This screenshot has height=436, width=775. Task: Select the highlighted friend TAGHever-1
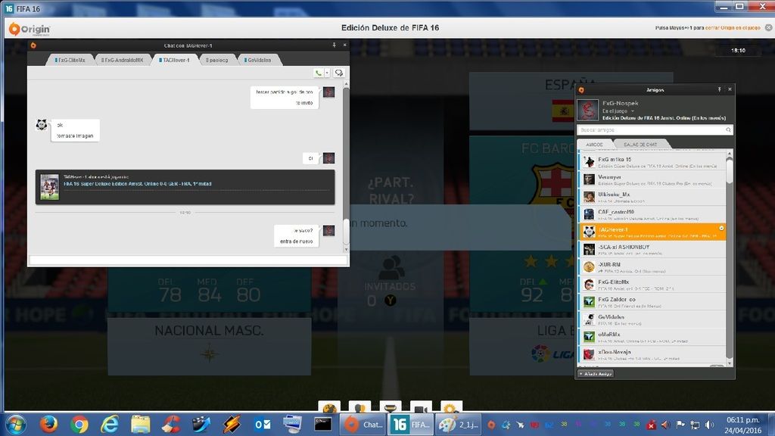pyautogui.click(x=652, y=232)
